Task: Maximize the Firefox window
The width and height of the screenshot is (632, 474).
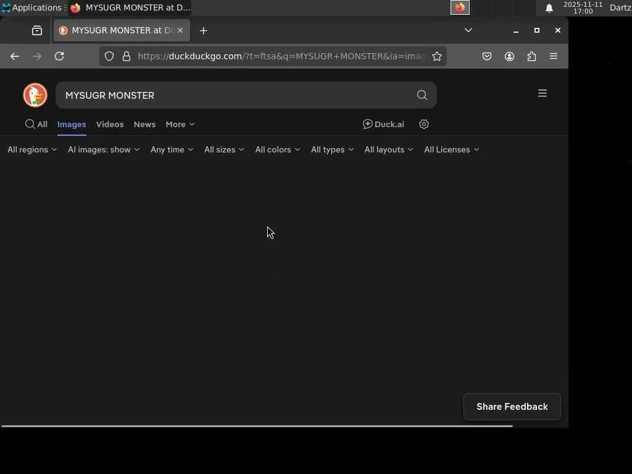Action: click(x=537, y=30)
